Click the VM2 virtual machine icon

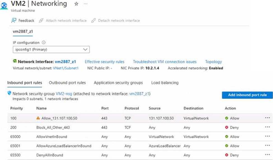tap(4, 6)
